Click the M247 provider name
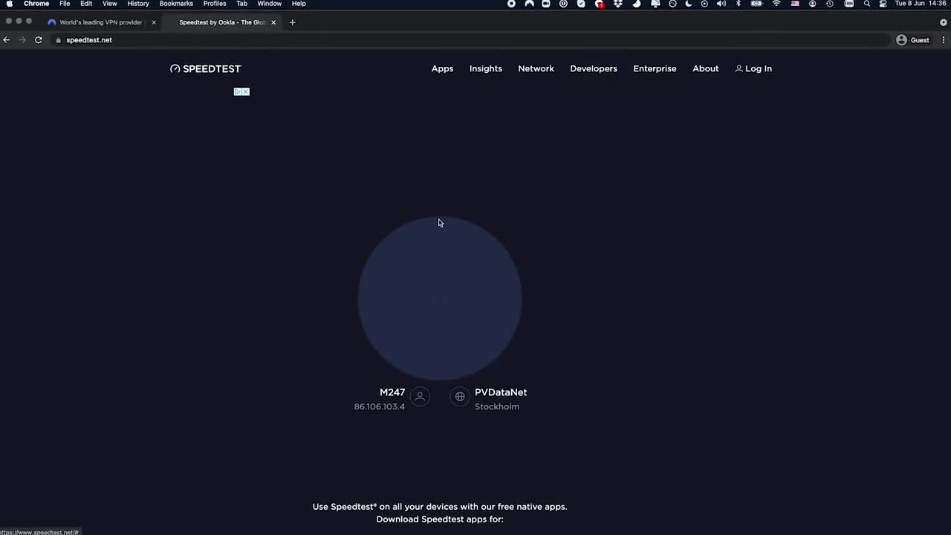The width and height of the screenshot is (951, 535). pyautogui.click(x=392, y=392)
